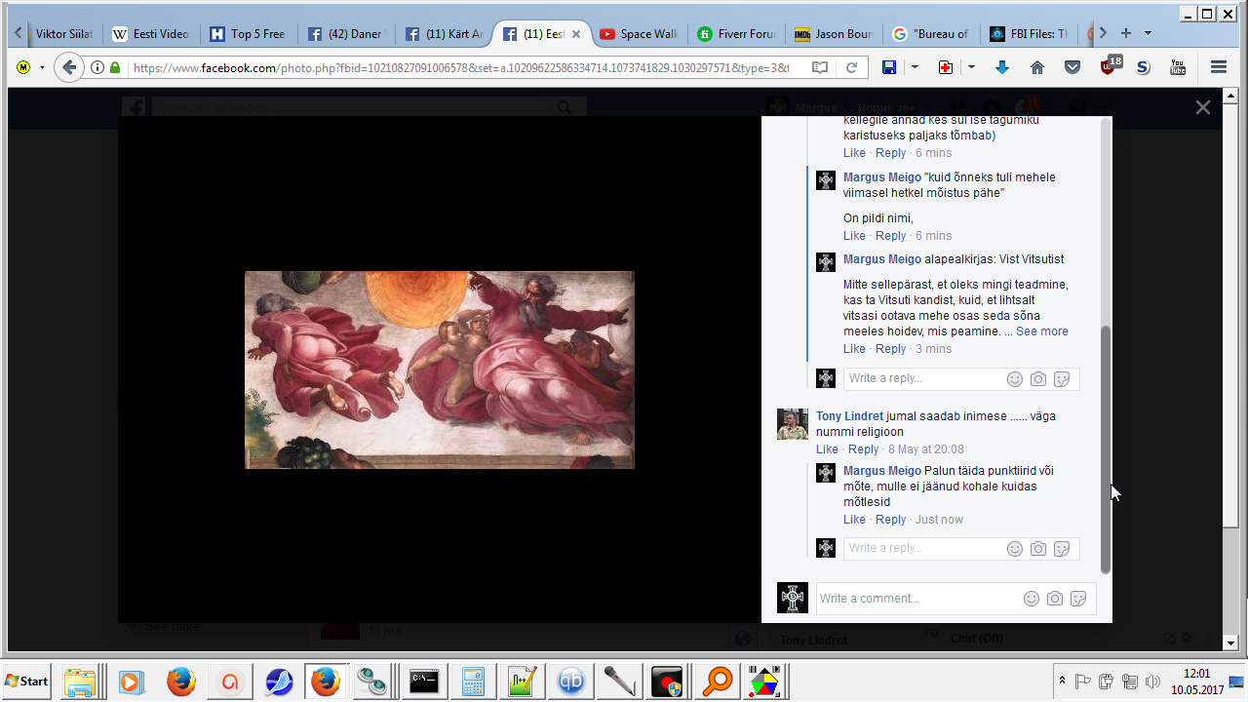Like Tony Lindret's comment

827,449
